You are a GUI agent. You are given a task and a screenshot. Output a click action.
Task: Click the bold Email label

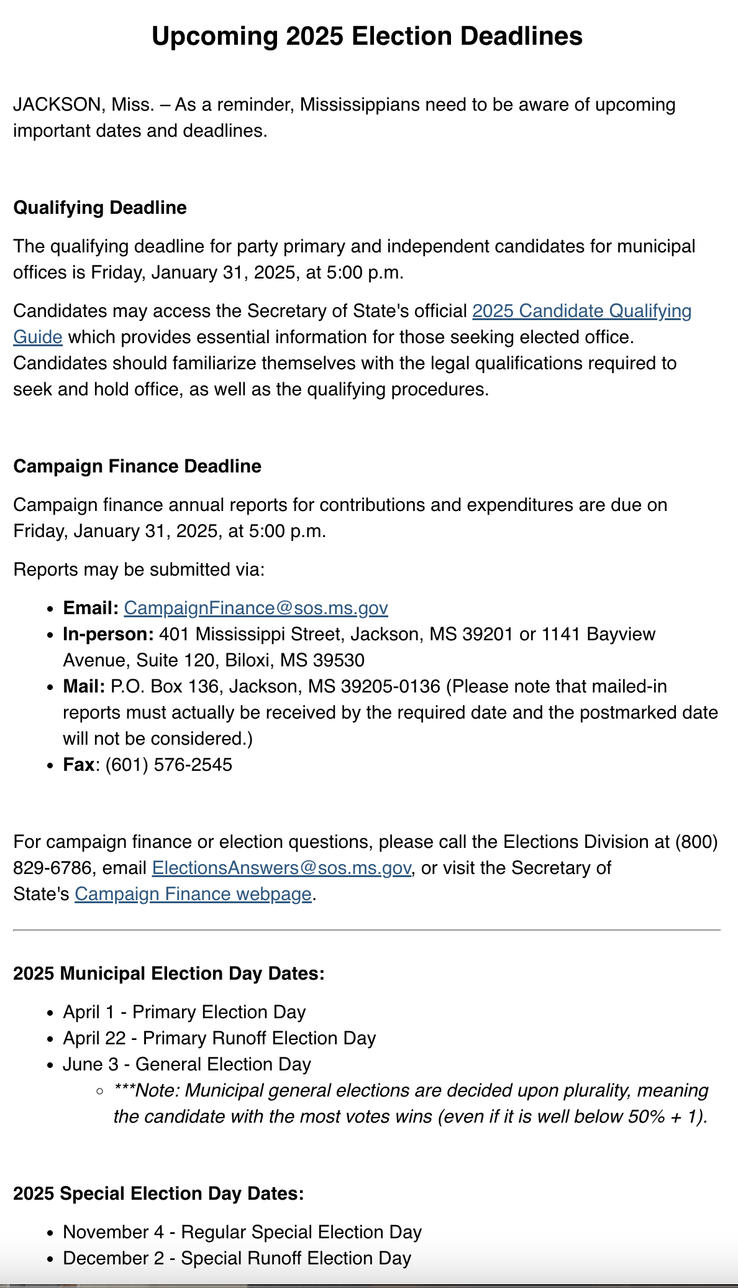(91, 608)
